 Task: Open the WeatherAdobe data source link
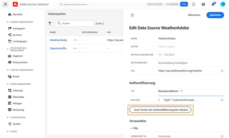(58, 40)
